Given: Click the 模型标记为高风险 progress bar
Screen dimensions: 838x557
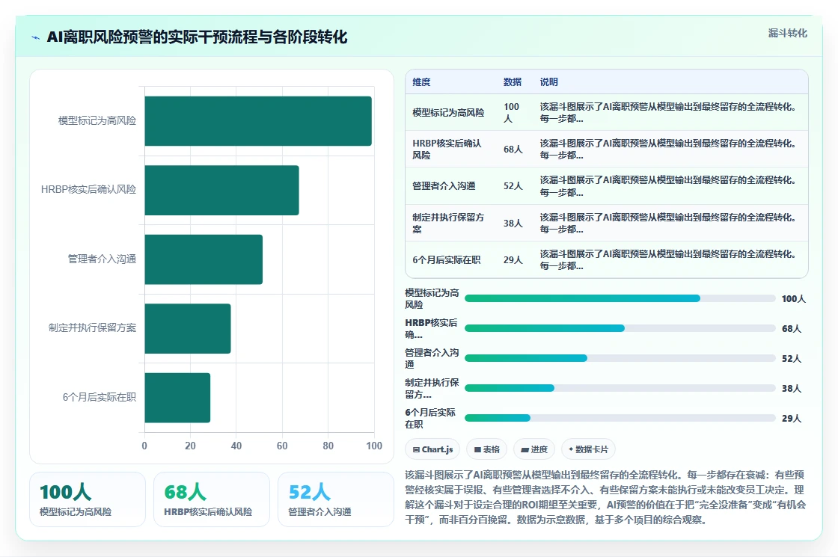Looking at the screenshot, I should click(x=620, y=298).
